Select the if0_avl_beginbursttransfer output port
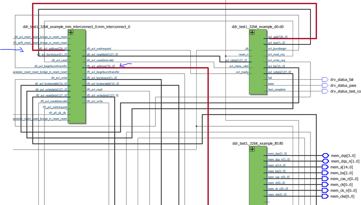This screenshot has width=361, height=205. click(103, 72)
